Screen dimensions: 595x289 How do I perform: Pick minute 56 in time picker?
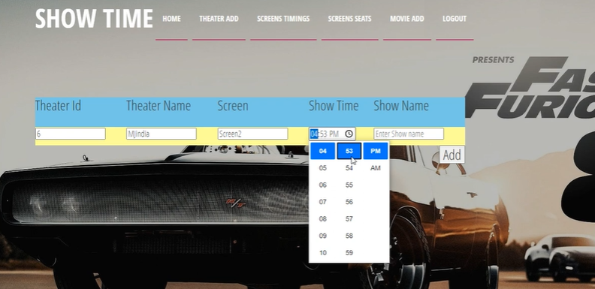point(349,202)
